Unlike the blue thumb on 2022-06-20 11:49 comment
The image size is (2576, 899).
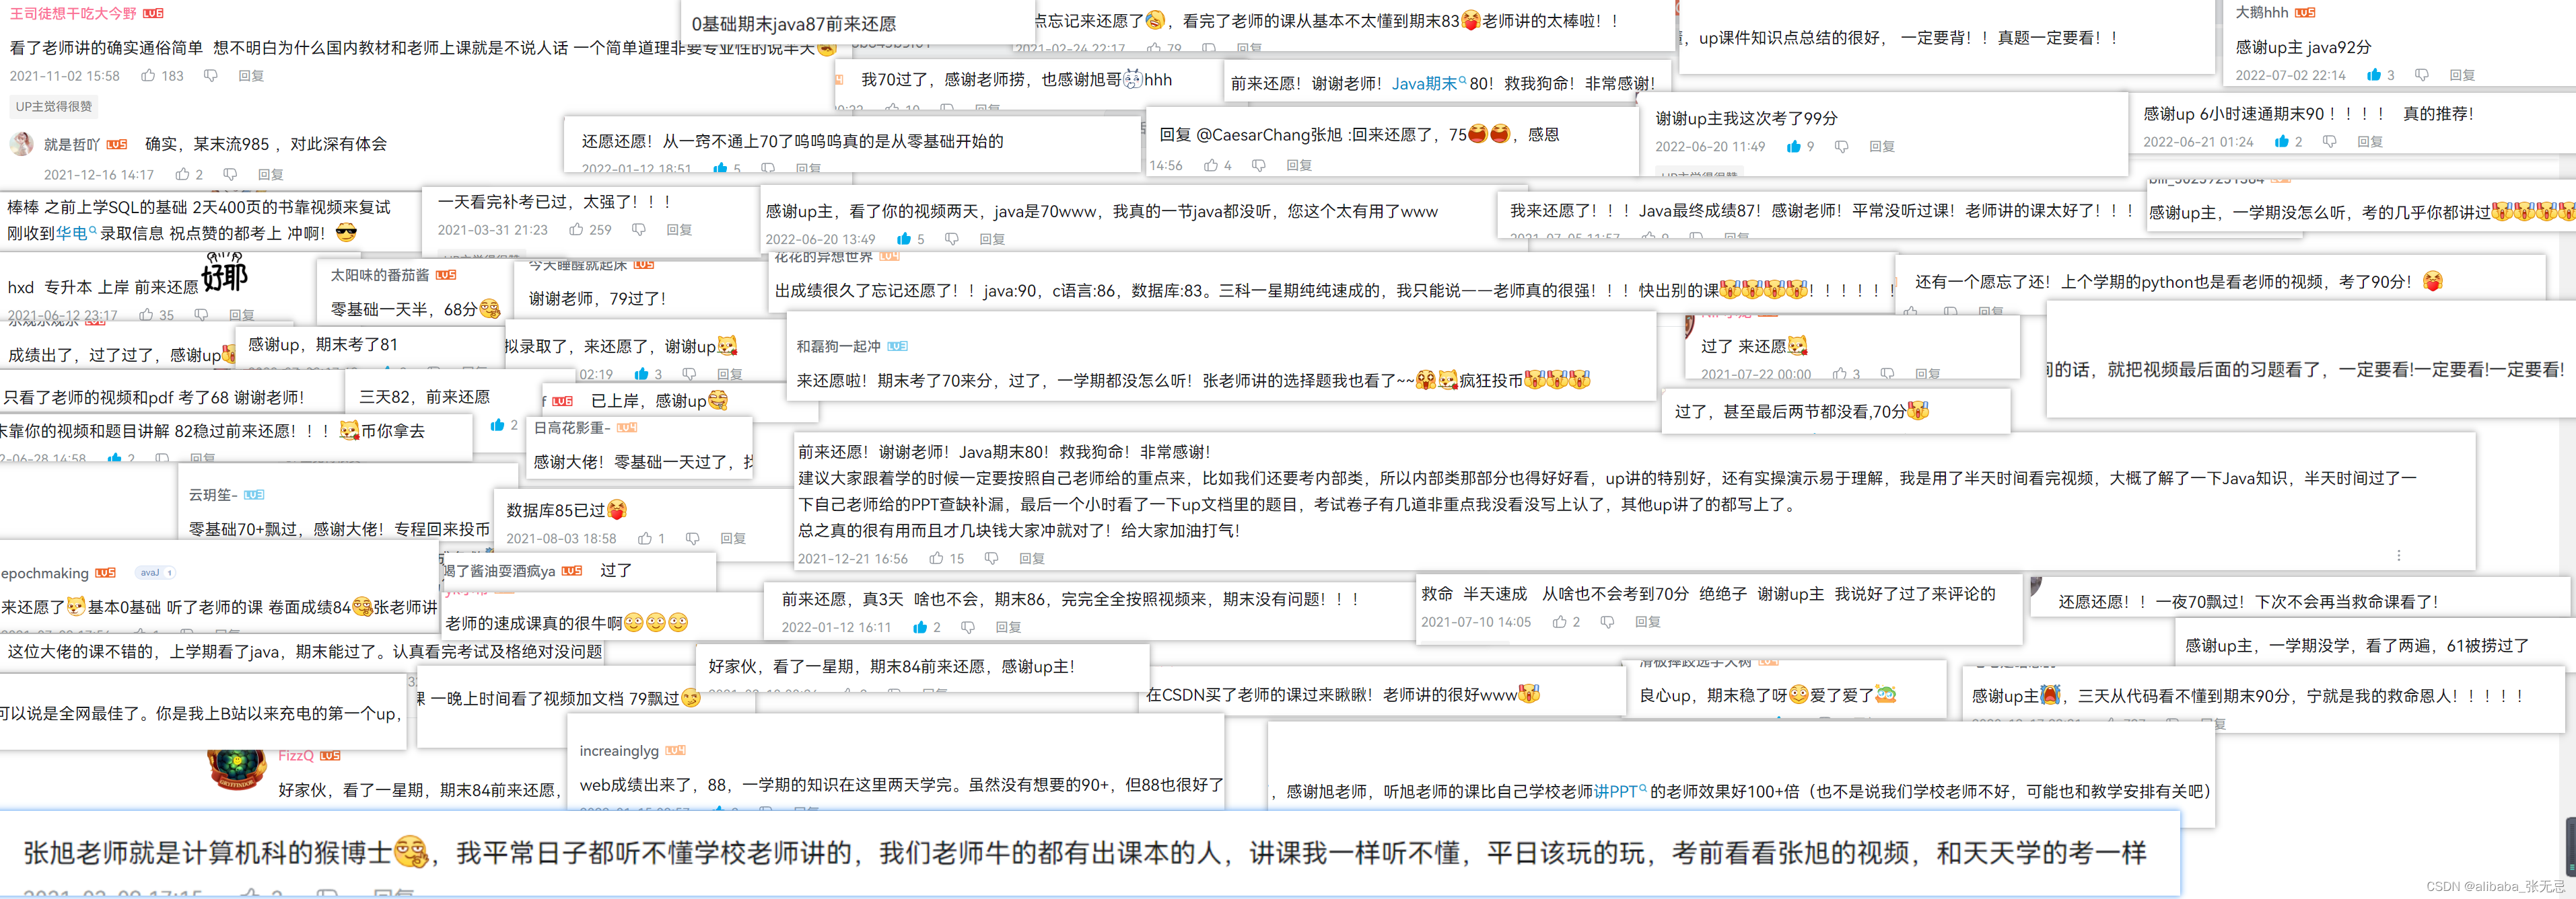[1793, 147]
